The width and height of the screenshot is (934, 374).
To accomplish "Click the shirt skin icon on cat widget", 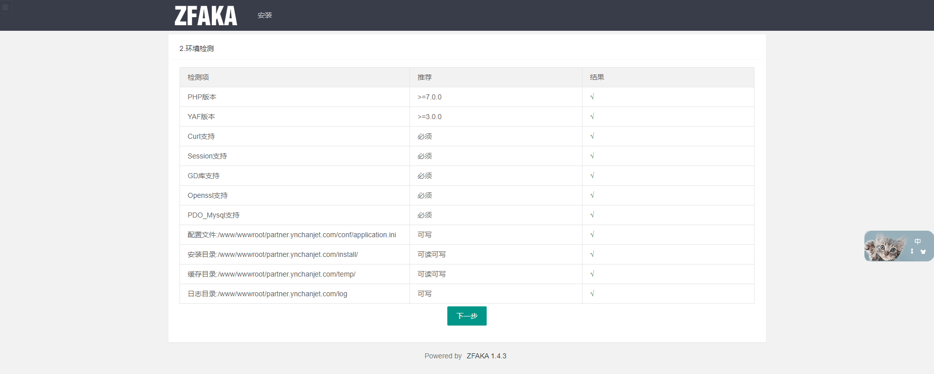I will point(923,251).
